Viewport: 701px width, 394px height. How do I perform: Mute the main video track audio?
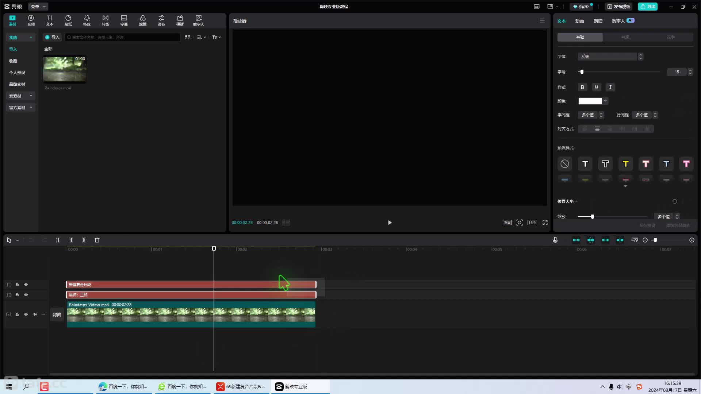point(35,314)
